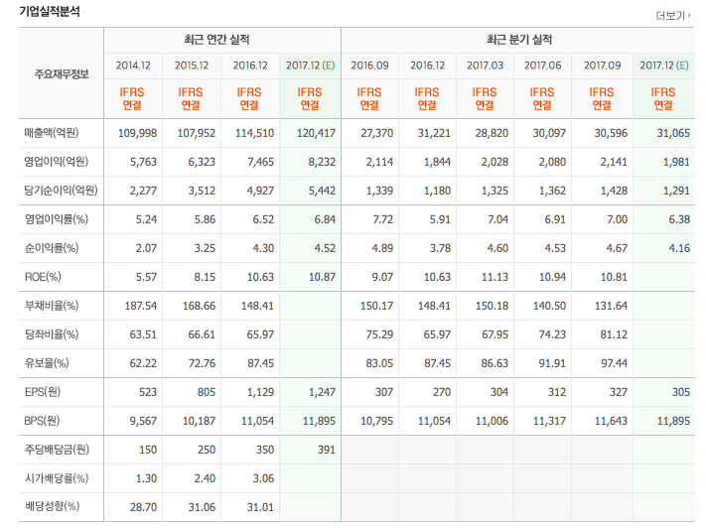This screenshot has width=706, height=528.
Task: Select the revenue value 107,952
Action: click(196, 133)
